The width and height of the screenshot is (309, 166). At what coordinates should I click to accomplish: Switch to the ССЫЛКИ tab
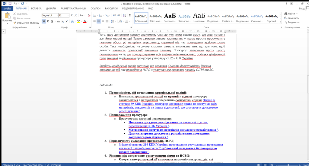pos(95,8)
